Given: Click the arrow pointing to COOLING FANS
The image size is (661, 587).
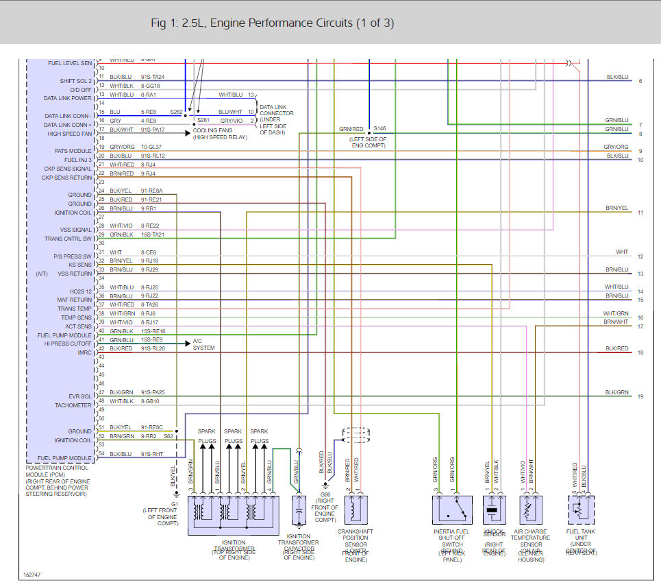Looking at the screenshot, I should 188,133.
